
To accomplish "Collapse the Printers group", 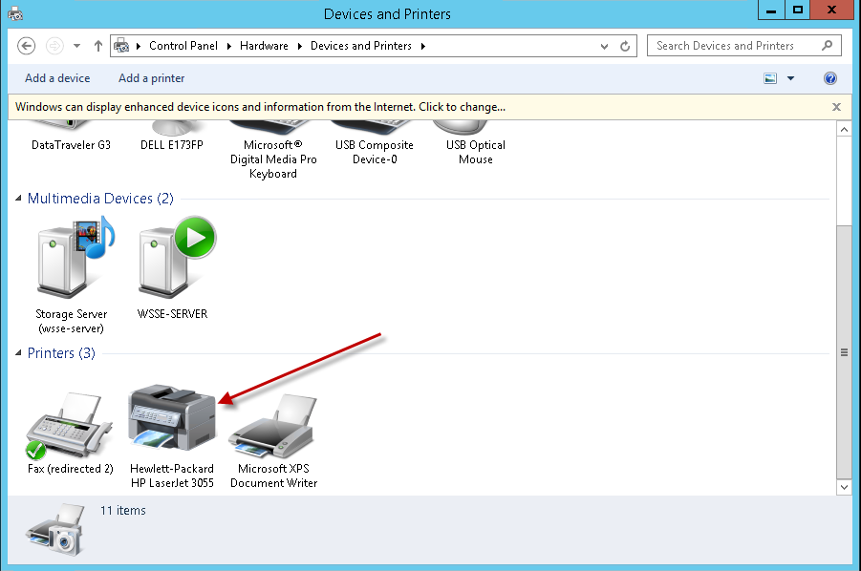I will pyautogui.click(x=20, y=353).
